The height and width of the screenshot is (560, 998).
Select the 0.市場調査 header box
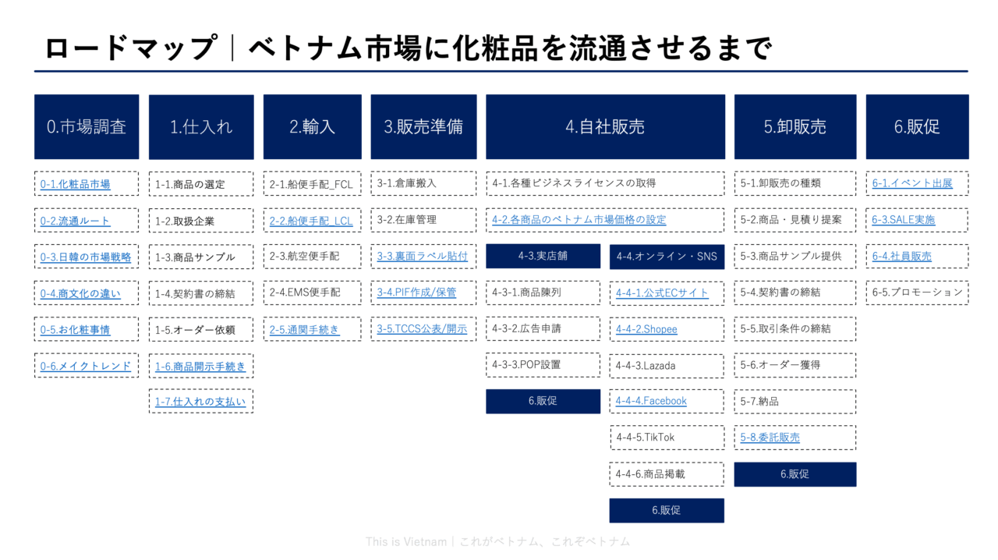[86, 126]
